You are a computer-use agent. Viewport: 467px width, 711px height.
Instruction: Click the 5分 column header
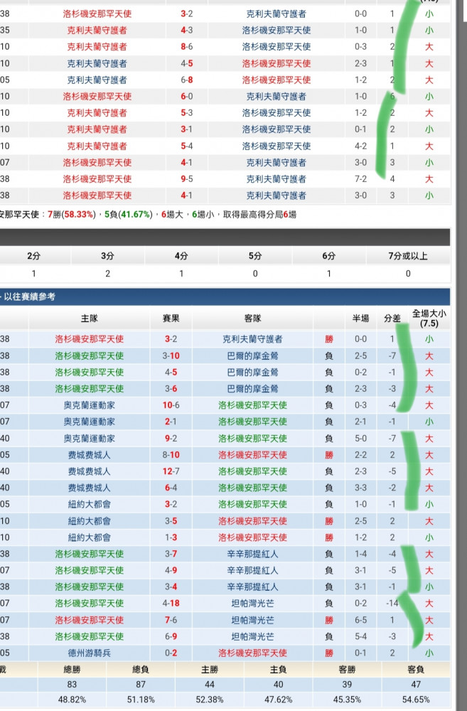tap(255, 256)
